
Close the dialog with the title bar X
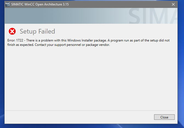click(173, 4)
